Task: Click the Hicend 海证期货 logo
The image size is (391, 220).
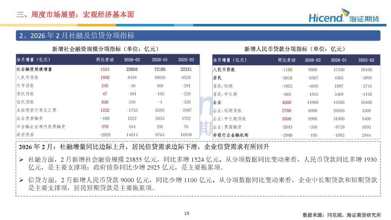Action: [x=344, y=16]
